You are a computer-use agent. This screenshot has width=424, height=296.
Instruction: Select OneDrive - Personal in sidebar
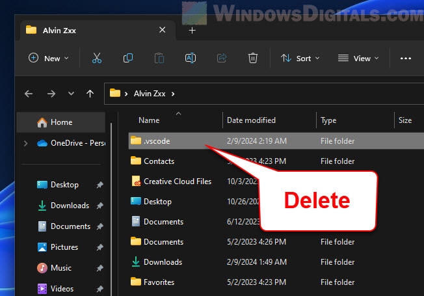71,143
